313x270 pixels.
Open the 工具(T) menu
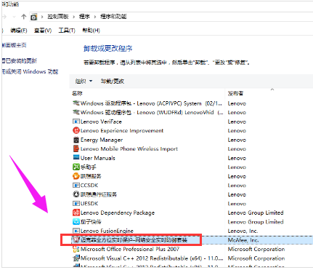tap(67, 31)
